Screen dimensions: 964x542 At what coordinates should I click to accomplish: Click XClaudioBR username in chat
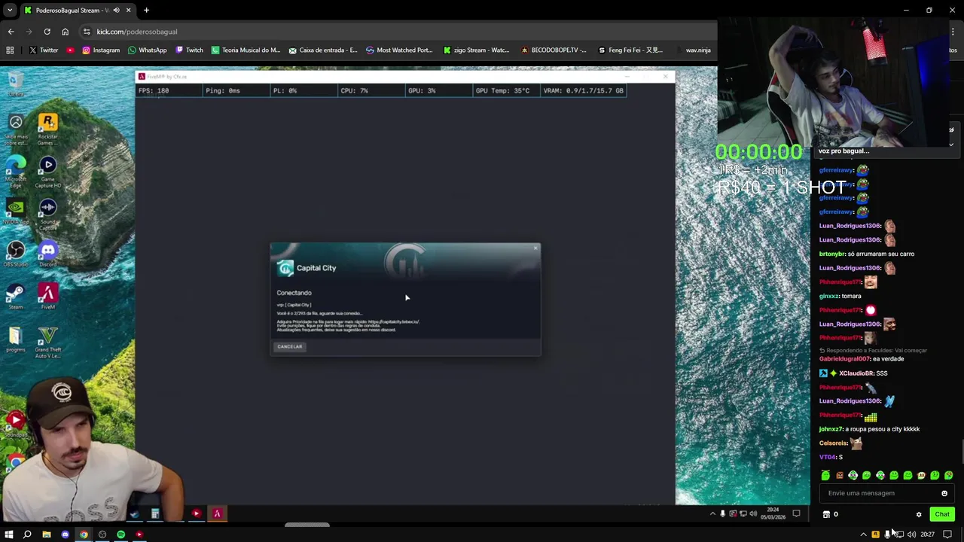pos(856,373)
